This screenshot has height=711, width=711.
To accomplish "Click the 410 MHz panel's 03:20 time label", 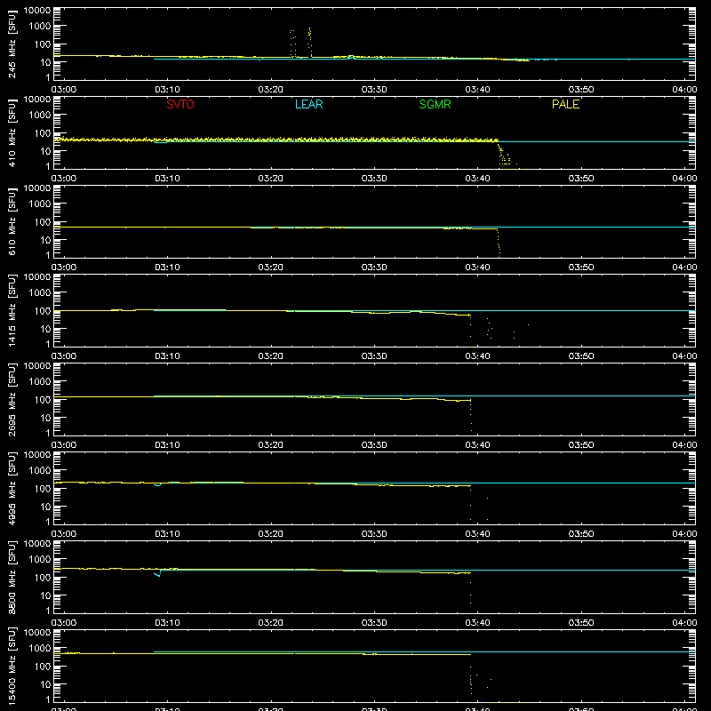I will tap(271, 179).
